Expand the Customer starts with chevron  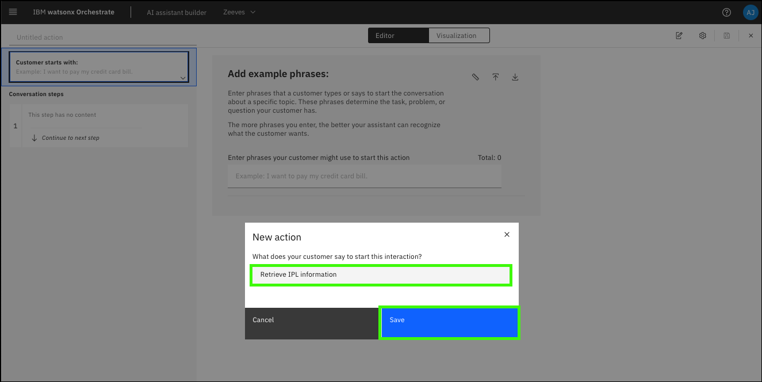[x=182, y=78]
